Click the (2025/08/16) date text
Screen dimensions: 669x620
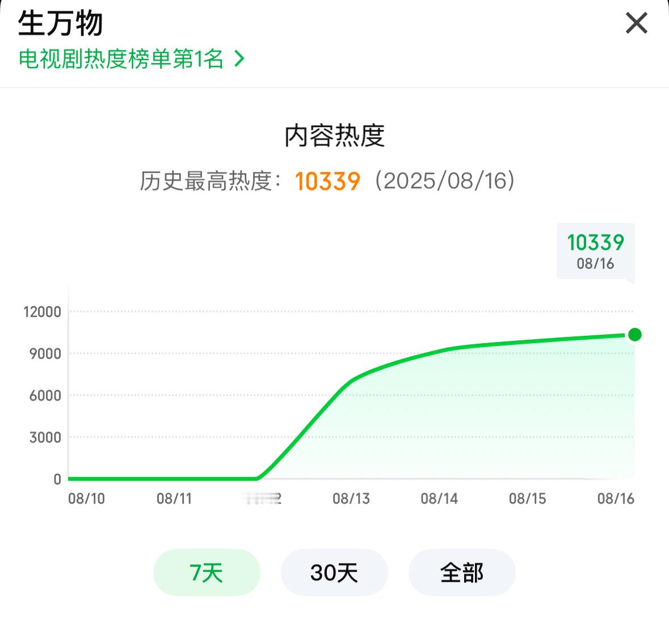tap(444, 181)
